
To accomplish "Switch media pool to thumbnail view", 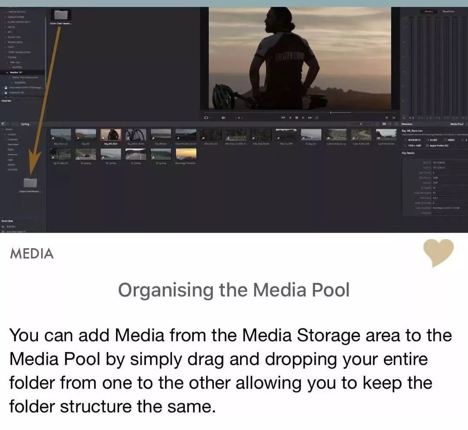I will click(384, 124).
